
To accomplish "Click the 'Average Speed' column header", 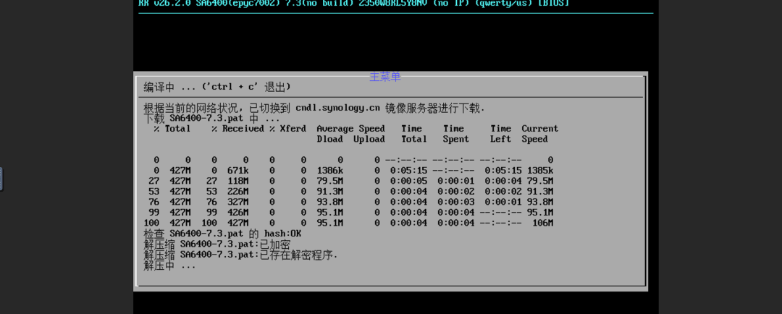I will [350, 129].
